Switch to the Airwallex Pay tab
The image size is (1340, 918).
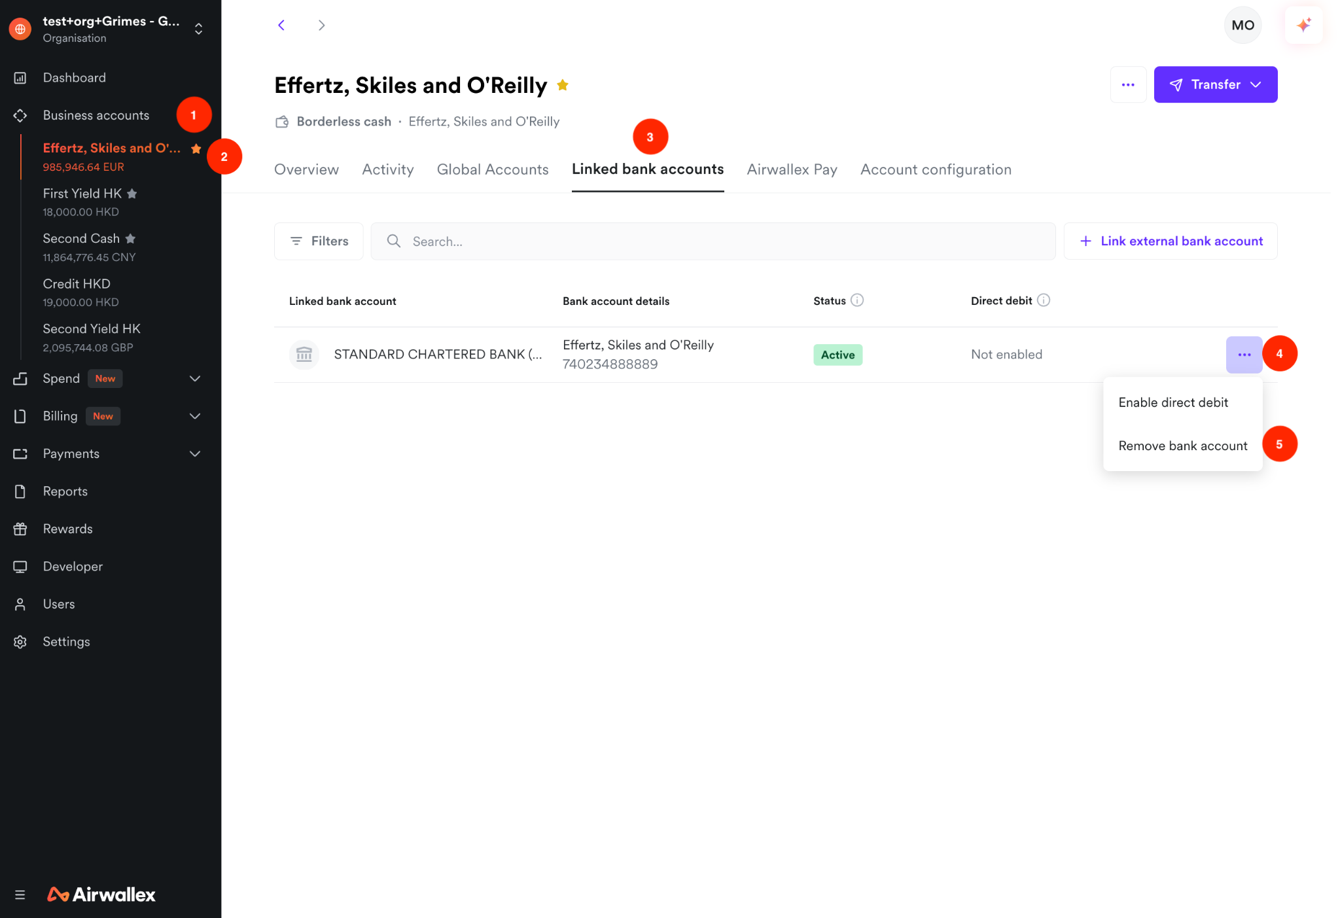[792, 170]
